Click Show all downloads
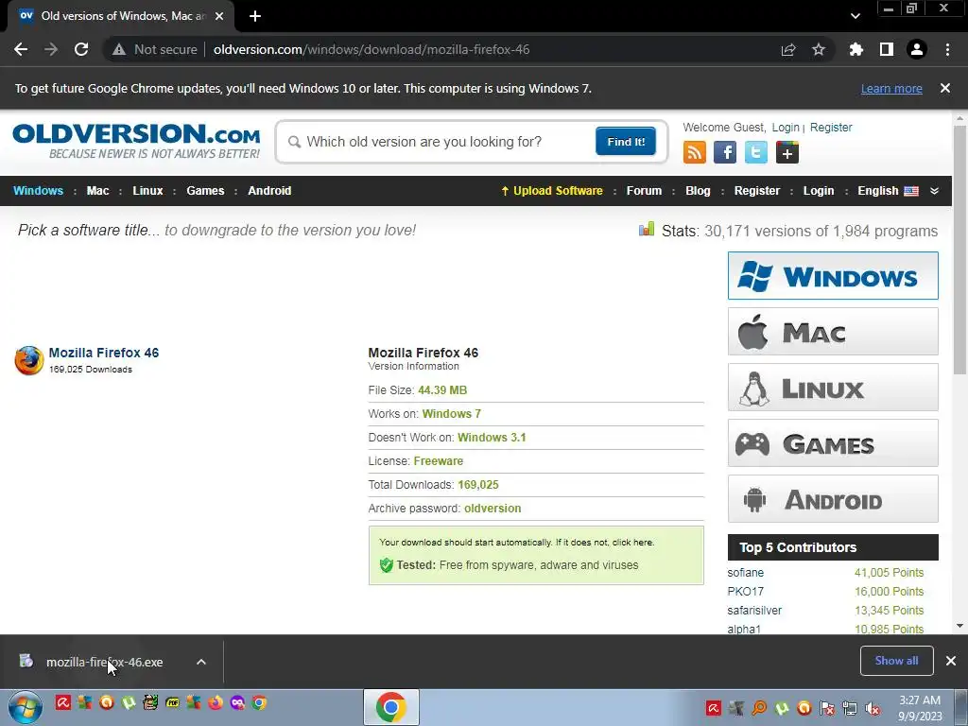This screenshot has width=968, height=726. click(x=896, y=661)
